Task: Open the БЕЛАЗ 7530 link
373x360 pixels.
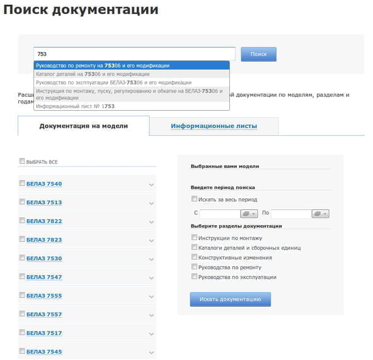Action: point(44,258)
